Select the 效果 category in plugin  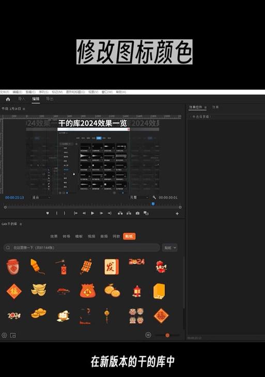(54, 236)
